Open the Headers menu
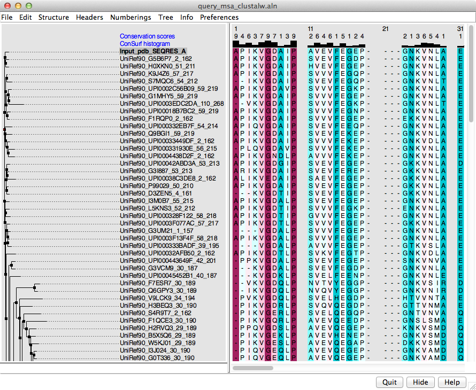 click(x=89, y=17)
